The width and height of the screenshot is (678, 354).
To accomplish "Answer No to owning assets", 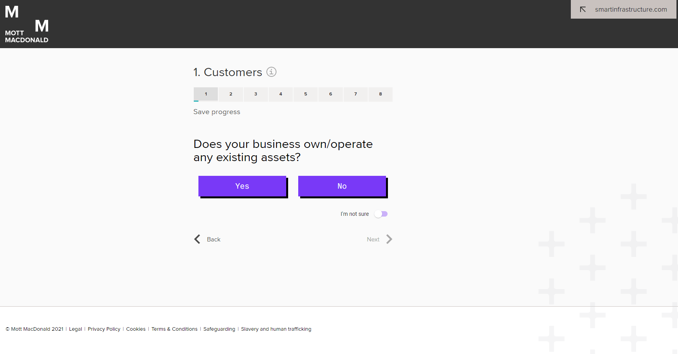I will (342, 186).
